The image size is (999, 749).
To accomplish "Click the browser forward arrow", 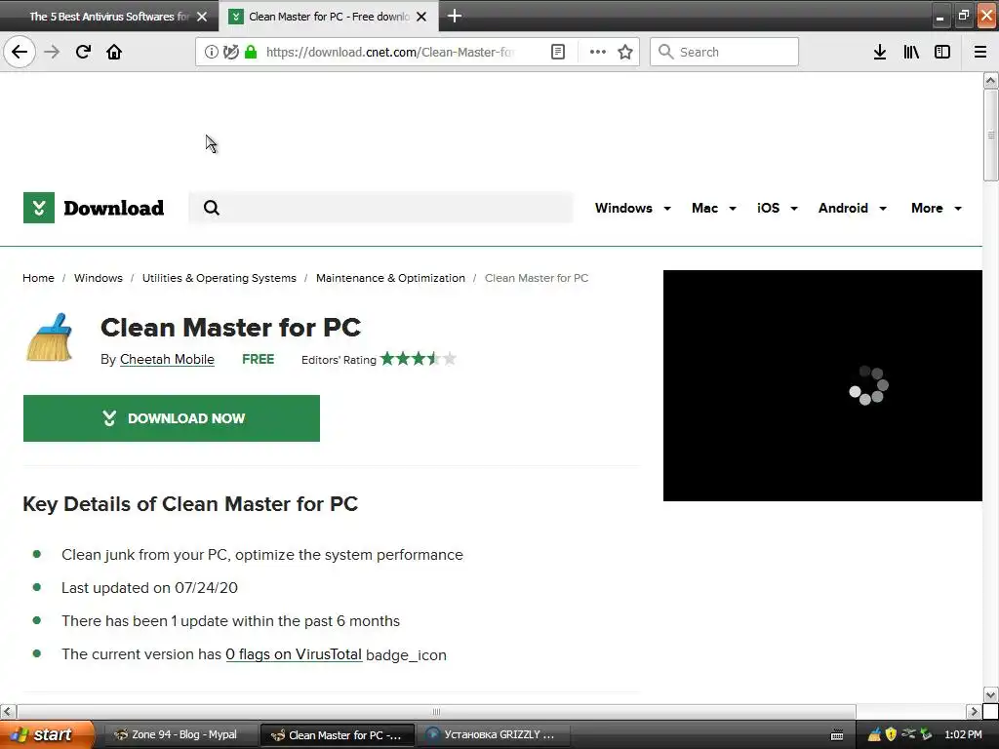I will pyautogui.click(x=52, y=52).
